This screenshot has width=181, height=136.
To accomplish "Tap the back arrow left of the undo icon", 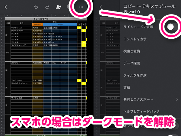I will 6,7.
